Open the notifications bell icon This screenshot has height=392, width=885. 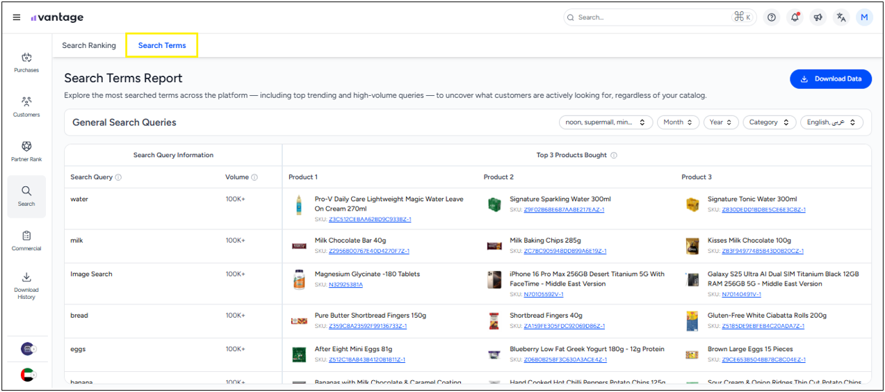[795, 17]
